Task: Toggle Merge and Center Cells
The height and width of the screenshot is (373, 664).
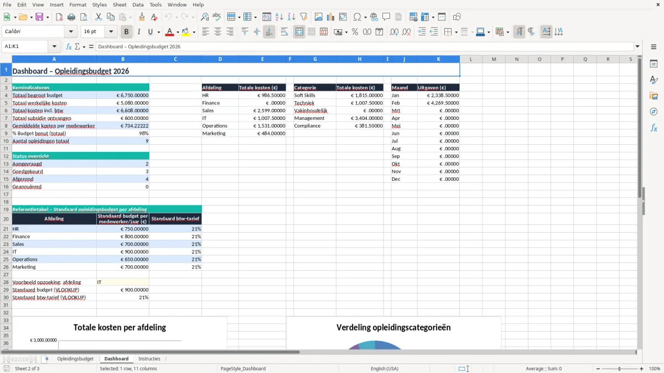Action: click(x=299, y=32)
